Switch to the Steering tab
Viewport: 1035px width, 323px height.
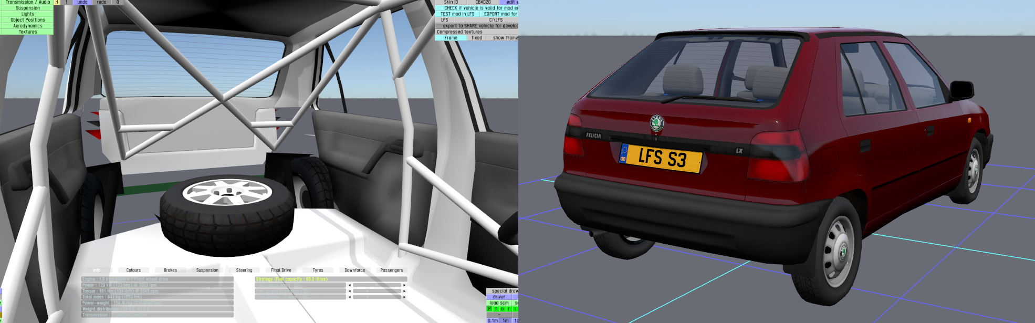point(244,270)
